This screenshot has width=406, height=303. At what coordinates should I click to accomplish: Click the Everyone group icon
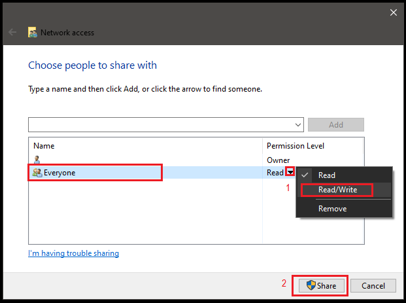coord(37,173)
